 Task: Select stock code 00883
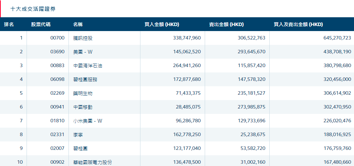57,66
